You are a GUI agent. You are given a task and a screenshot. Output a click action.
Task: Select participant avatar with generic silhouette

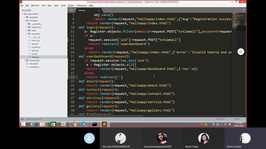tap(89, 138)
